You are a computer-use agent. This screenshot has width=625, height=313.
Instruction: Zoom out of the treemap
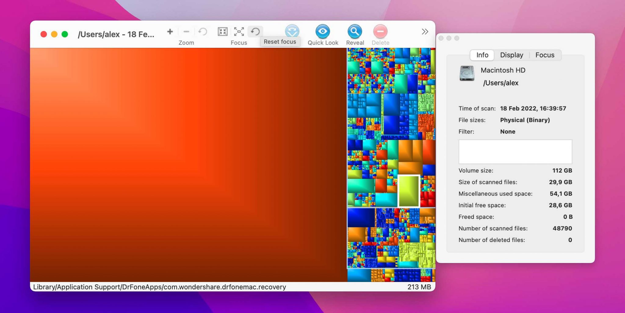(x=186, y=31)
